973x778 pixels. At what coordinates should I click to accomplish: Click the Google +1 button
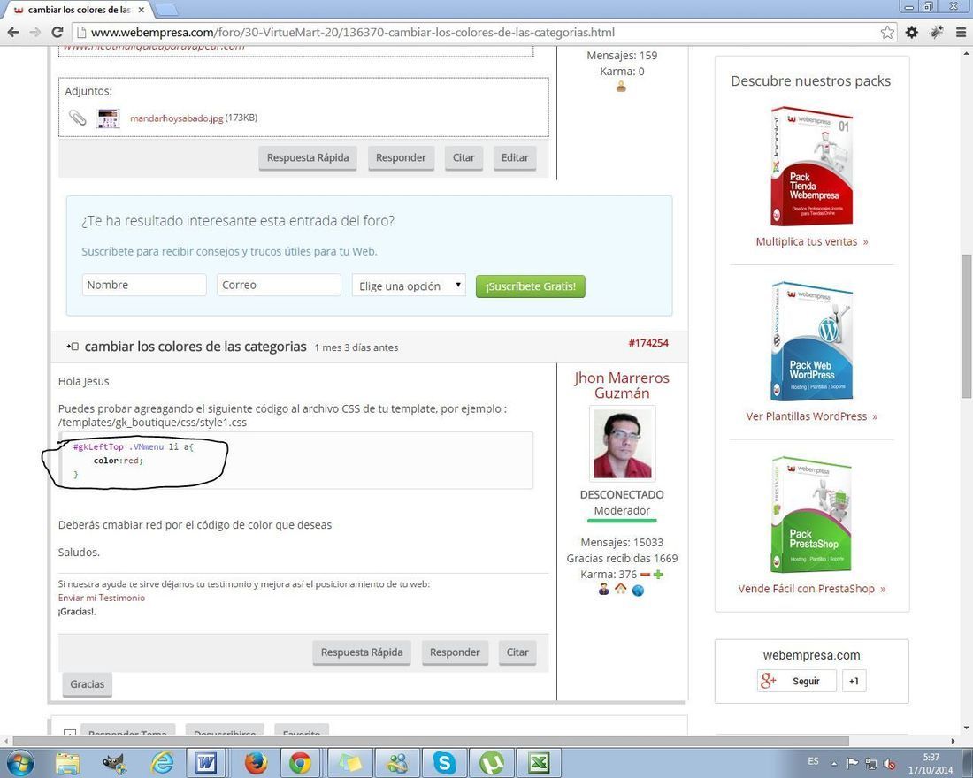click(854, 681)
